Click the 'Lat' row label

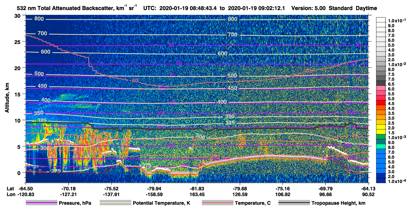(10, 189)
